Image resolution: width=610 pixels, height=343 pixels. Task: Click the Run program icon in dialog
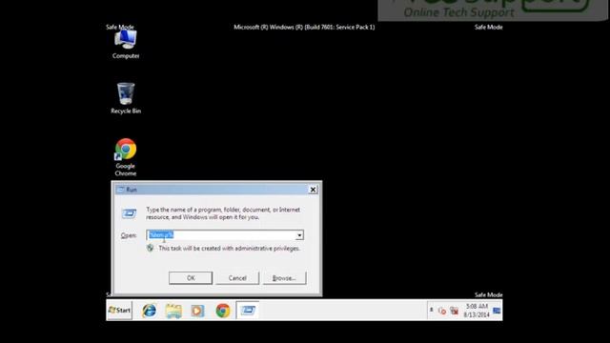pos(130,213)
